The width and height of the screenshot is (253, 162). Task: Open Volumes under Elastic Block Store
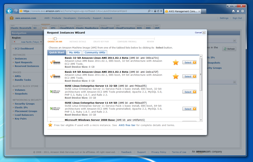[x=20, y=90]
